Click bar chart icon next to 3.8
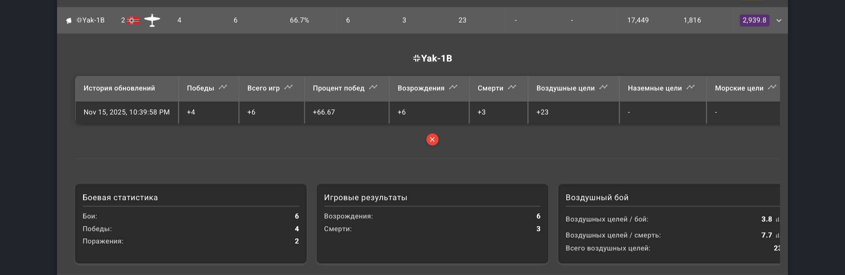 tap(777, 219)
